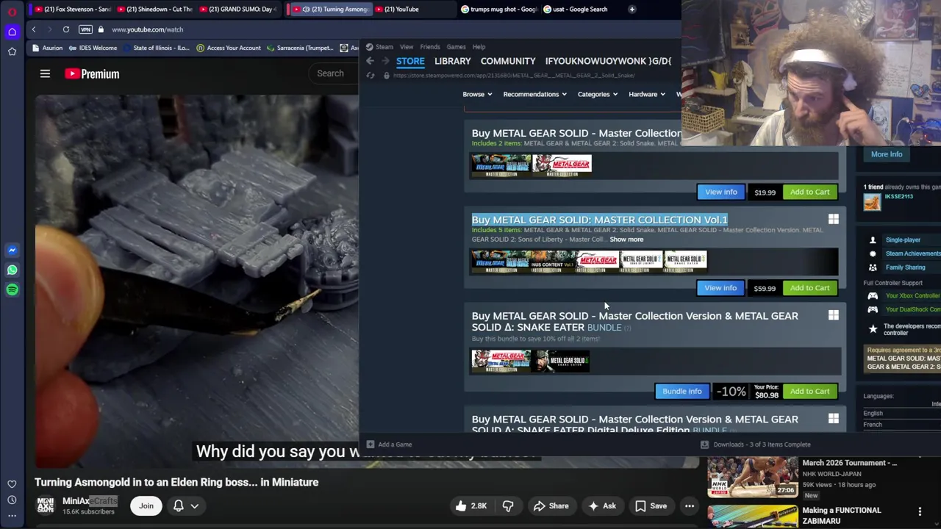Image resolution: width=941 pixels, height=529 pixels.
Task: Like the video with 2.8K likes
Action: pos(470,505)
